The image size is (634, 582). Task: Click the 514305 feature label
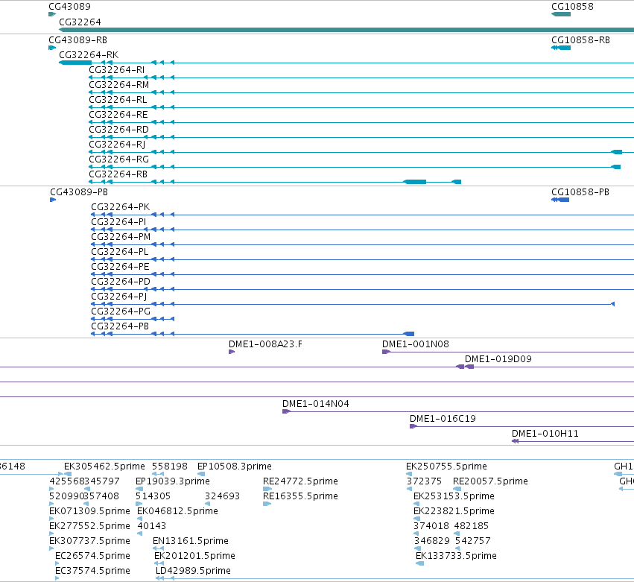click(x=153, y=496)
